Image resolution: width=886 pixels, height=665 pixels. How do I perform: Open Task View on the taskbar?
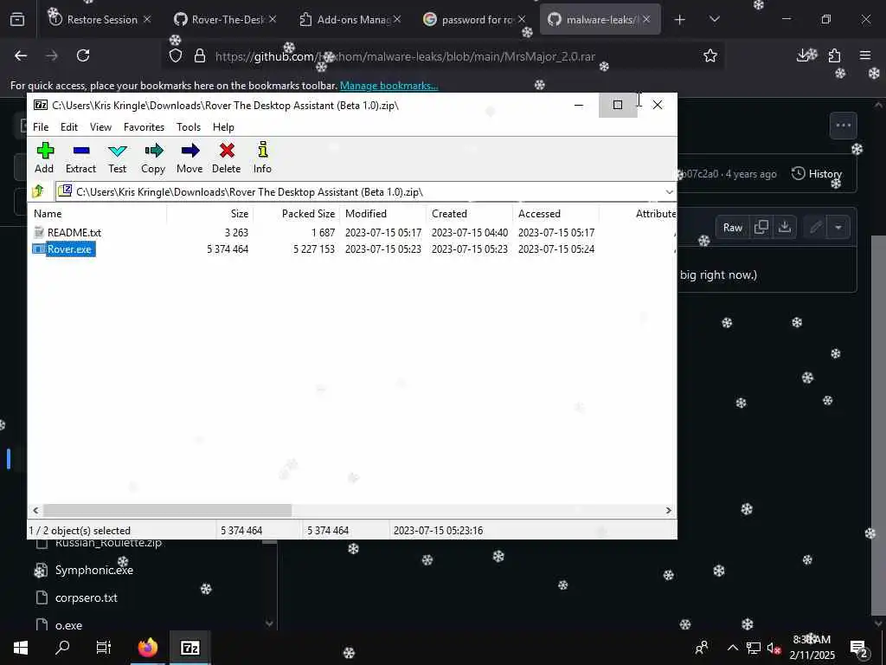[x=104, y=648]
